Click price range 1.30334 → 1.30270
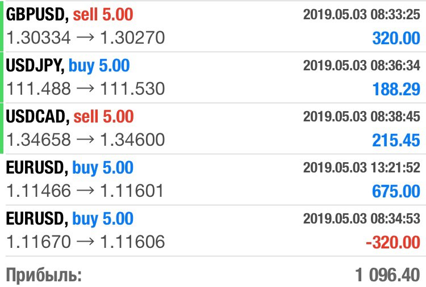The image size is (426, 287). click(x=85, y=37)
